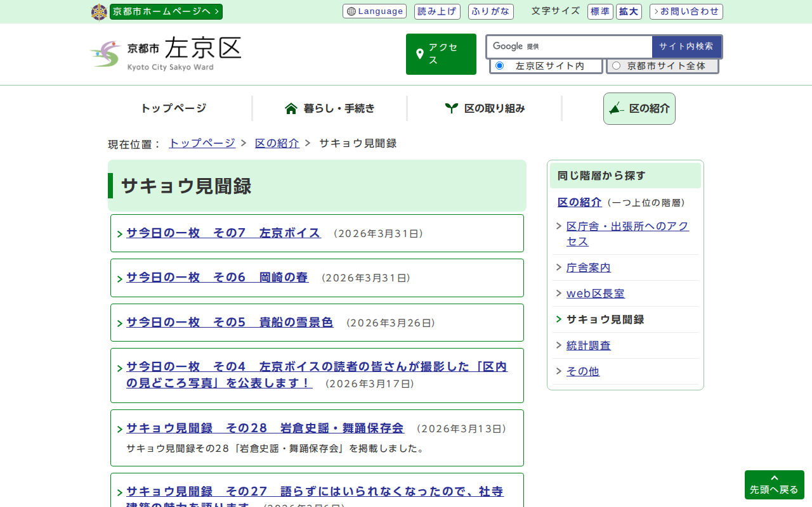Go to トップページ navigation tab

pos(173,108)
